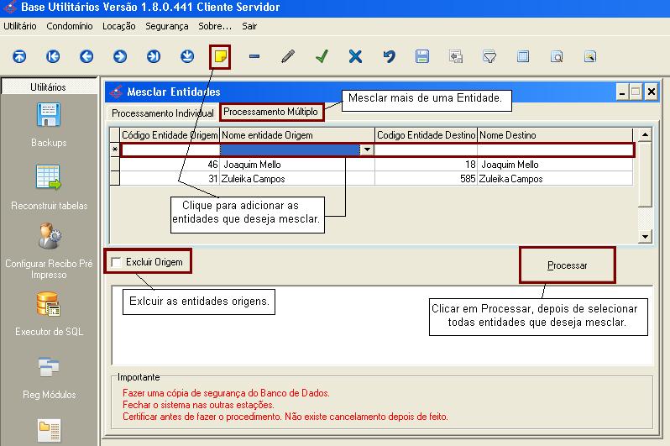Click the filter funnel toolbar icon
This screenshot has height=446, width=670.
pos(489,56)
